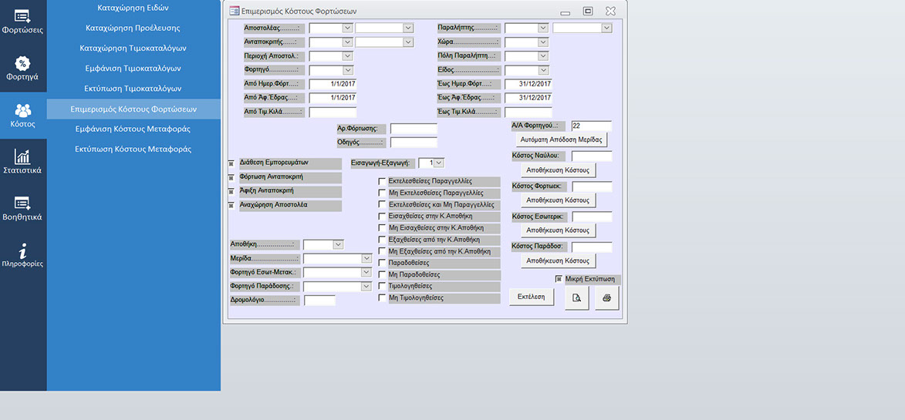Toggle the Μικρή Εκτύπωση checkbox
This screenshot has width=905, height=420.
[x=559, y=279]
